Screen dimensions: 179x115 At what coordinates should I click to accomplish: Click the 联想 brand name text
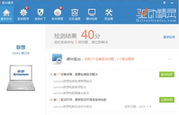tap(21, 47)
